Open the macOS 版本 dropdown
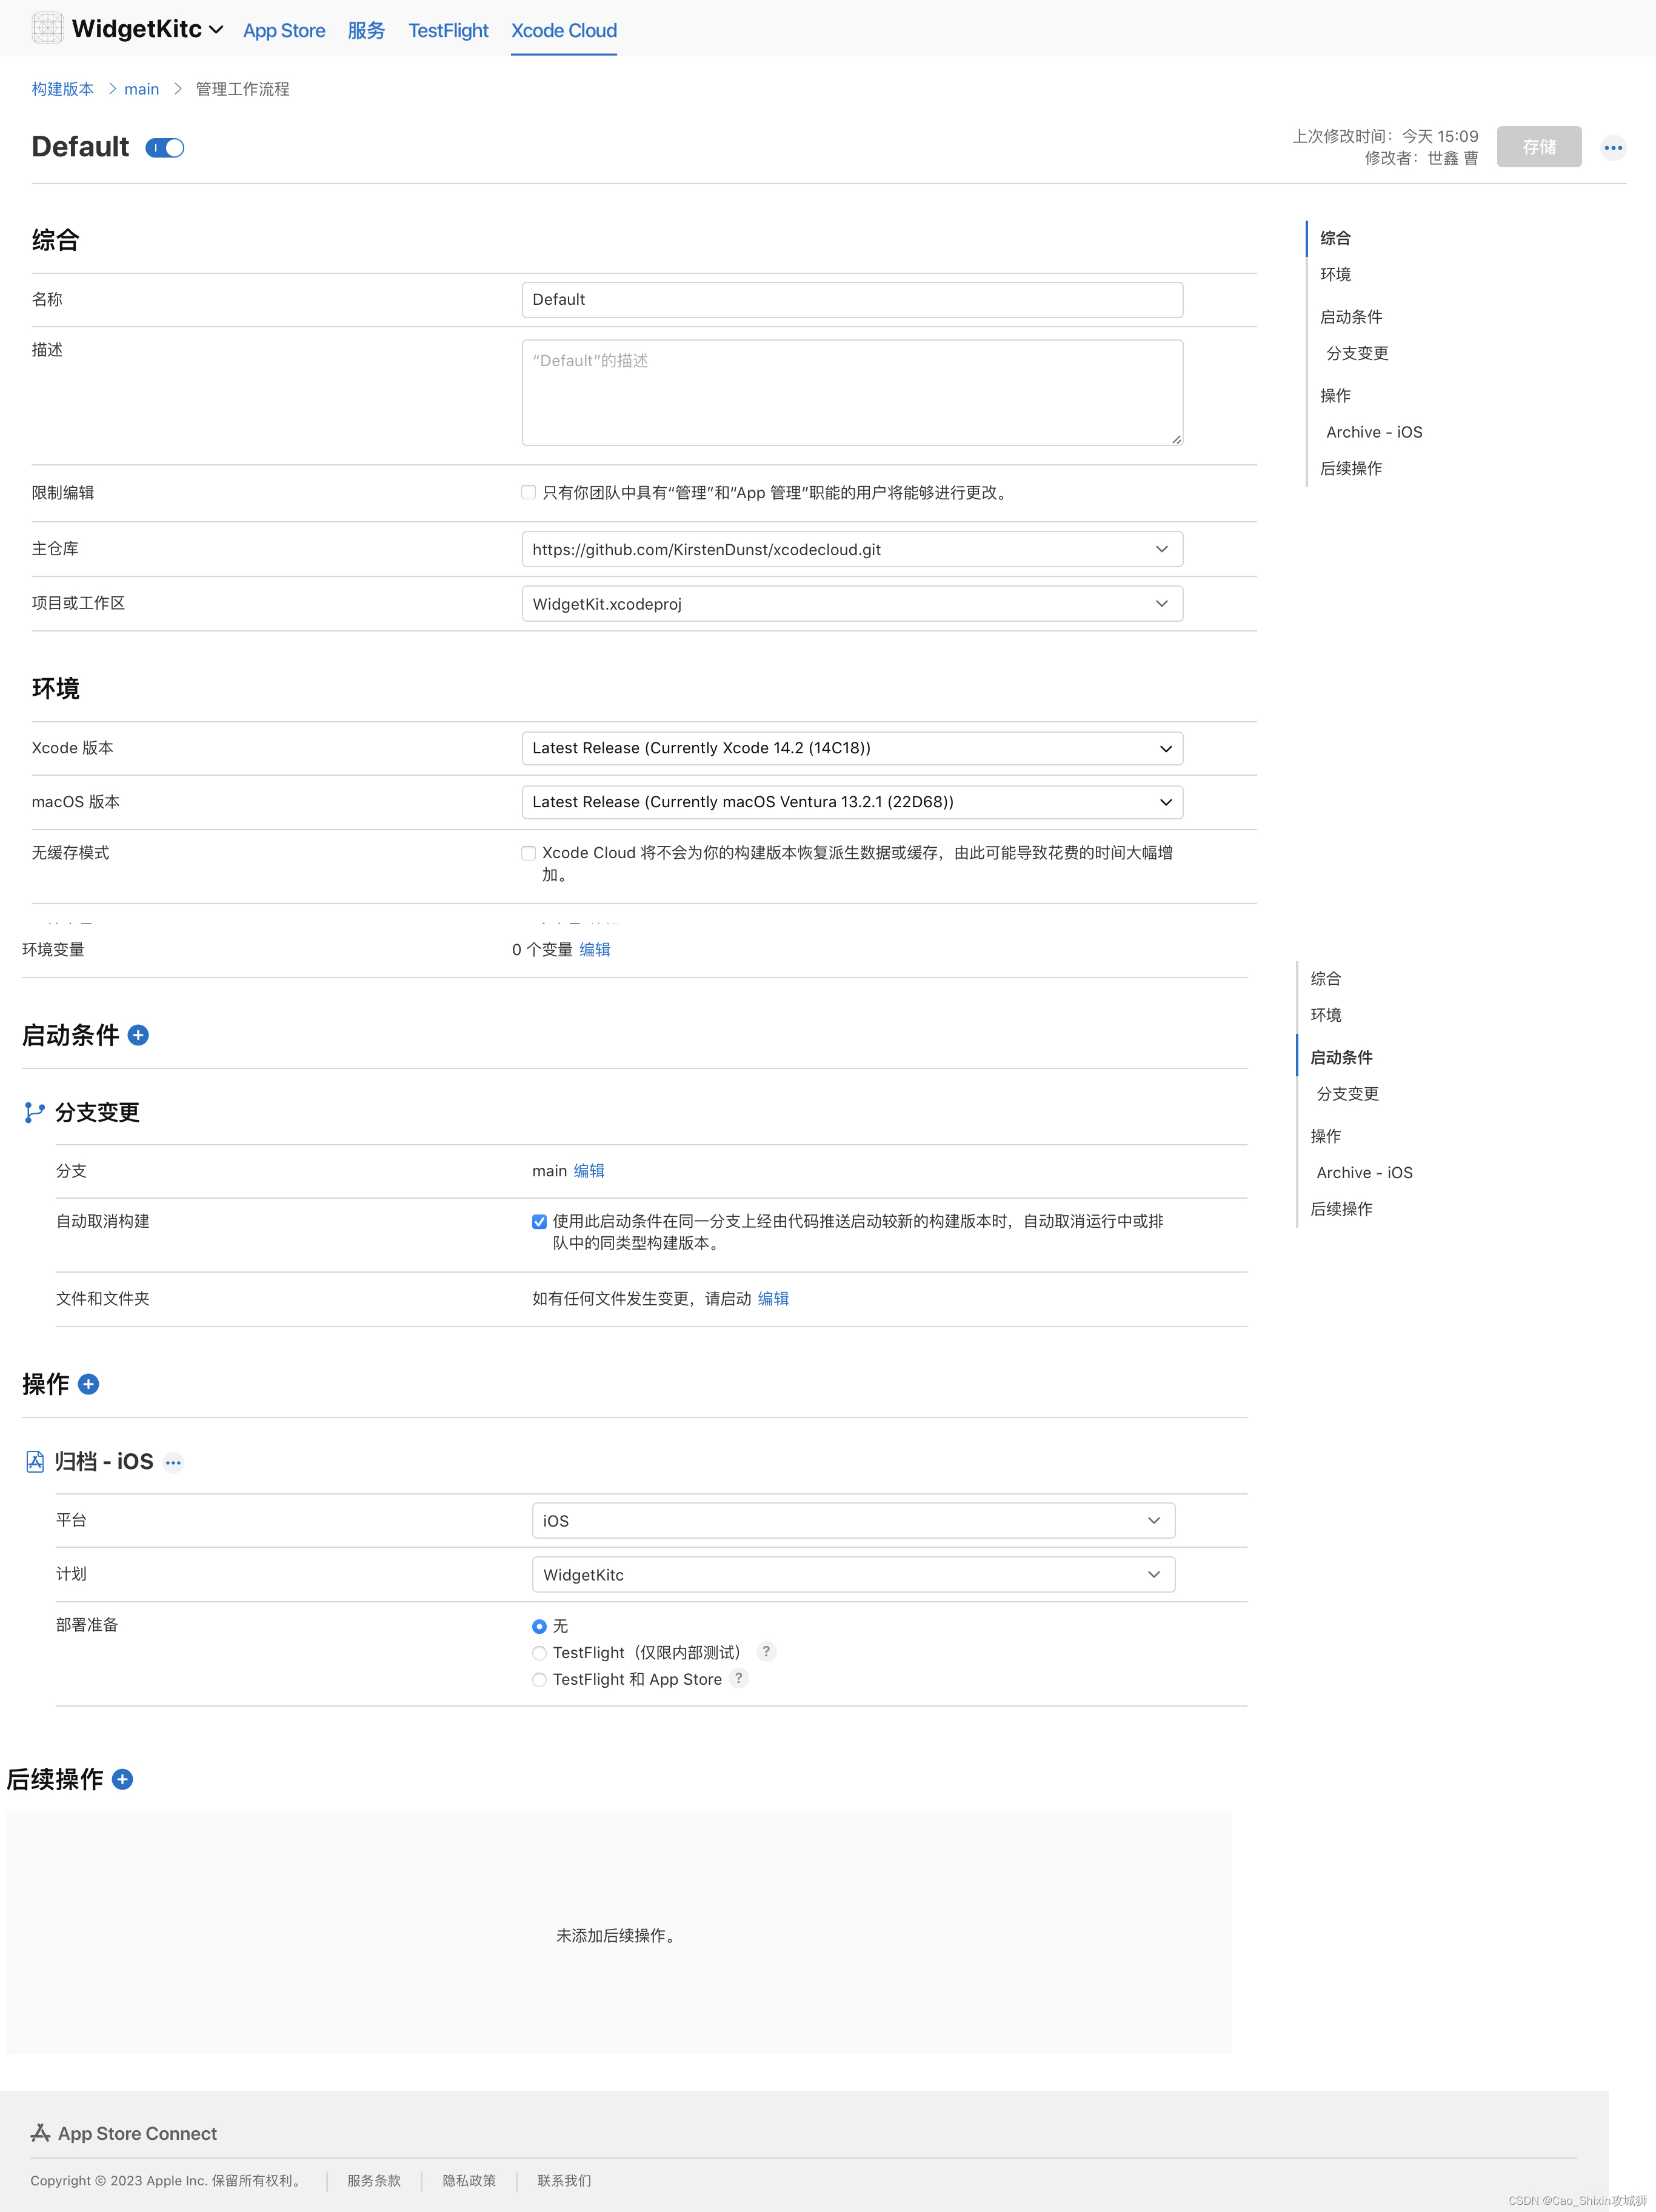Viewport: 1656px width, 2212px height. [x=852, y=802]
